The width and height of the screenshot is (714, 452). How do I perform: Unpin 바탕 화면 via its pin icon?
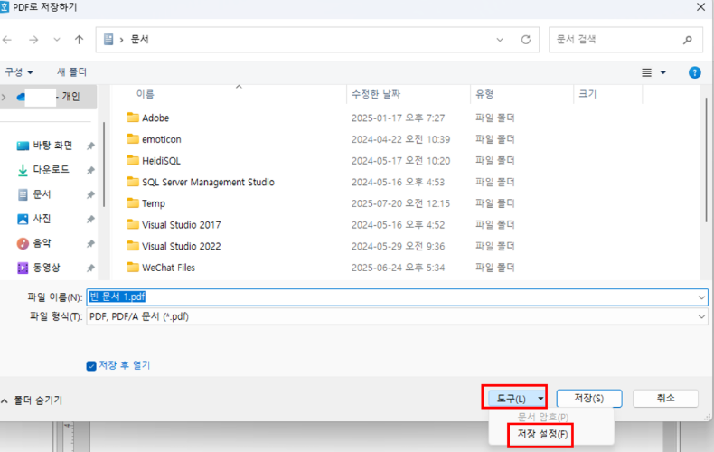[x=90, y=146]
